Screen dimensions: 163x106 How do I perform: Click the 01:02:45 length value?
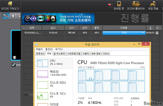point(53,33)
